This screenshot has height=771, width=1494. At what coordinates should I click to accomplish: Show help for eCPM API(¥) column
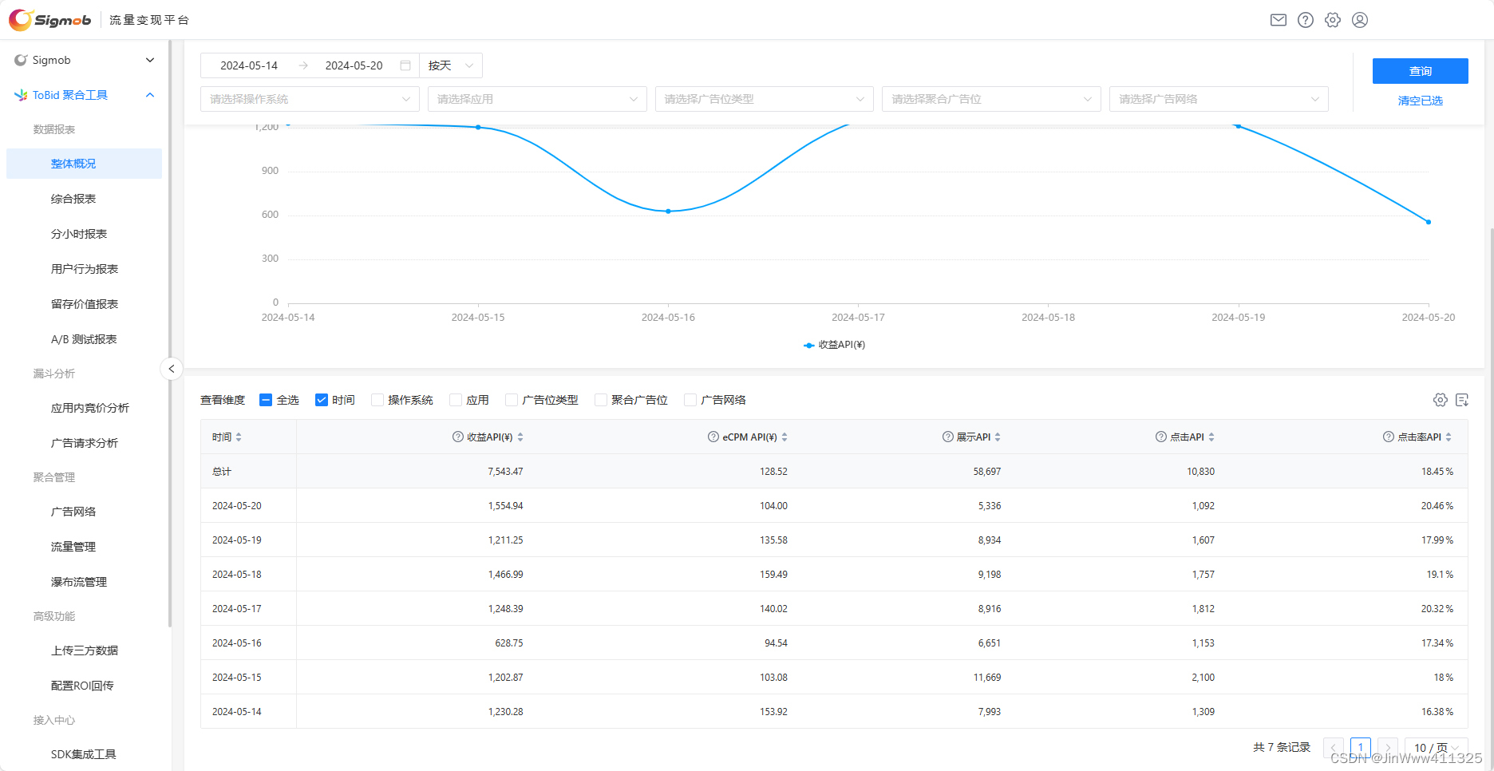pos(713,437)
